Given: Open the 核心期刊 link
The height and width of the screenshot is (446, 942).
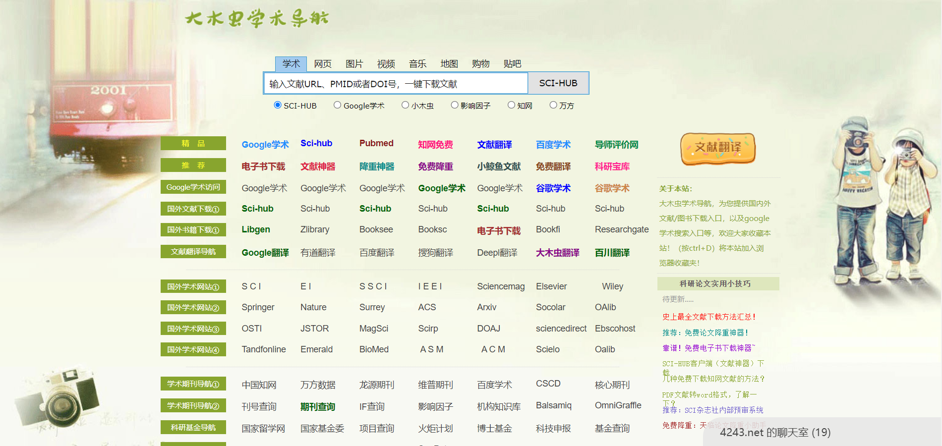Looking at the screenshot, I should (612, 385).
